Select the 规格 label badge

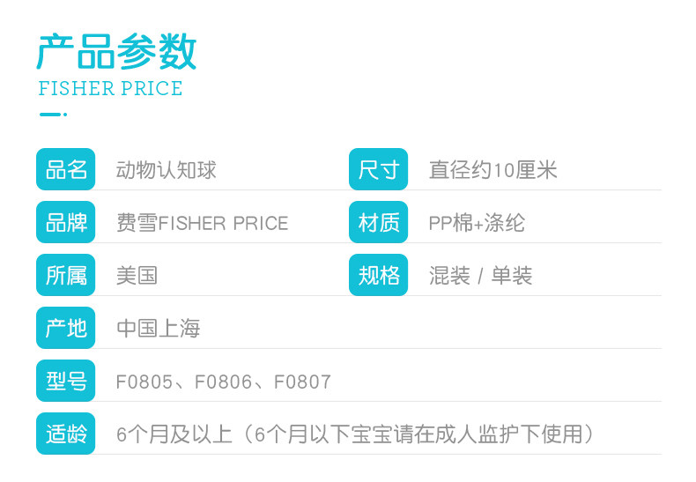click(x=379, y=276)
